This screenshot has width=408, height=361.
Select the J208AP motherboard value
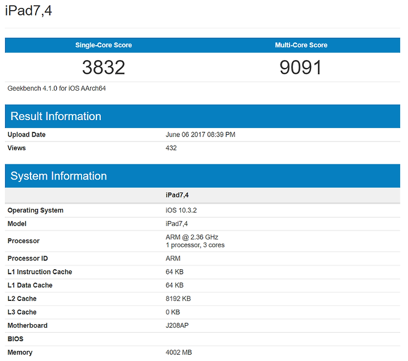coord(177,326)
